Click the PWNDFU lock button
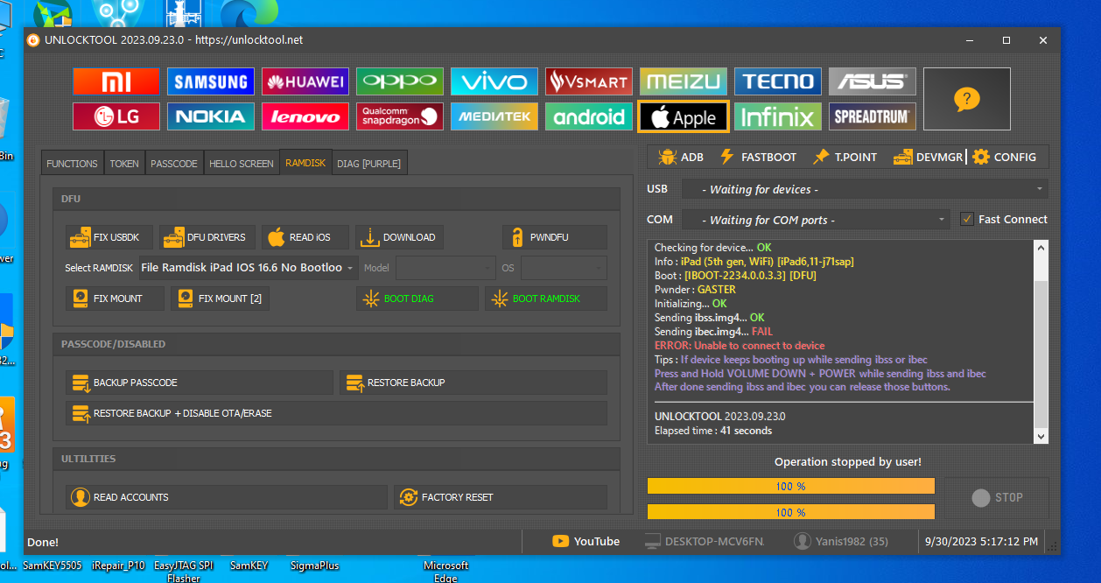The width and height of the screenshot is (1101, 583). (555, 237)
